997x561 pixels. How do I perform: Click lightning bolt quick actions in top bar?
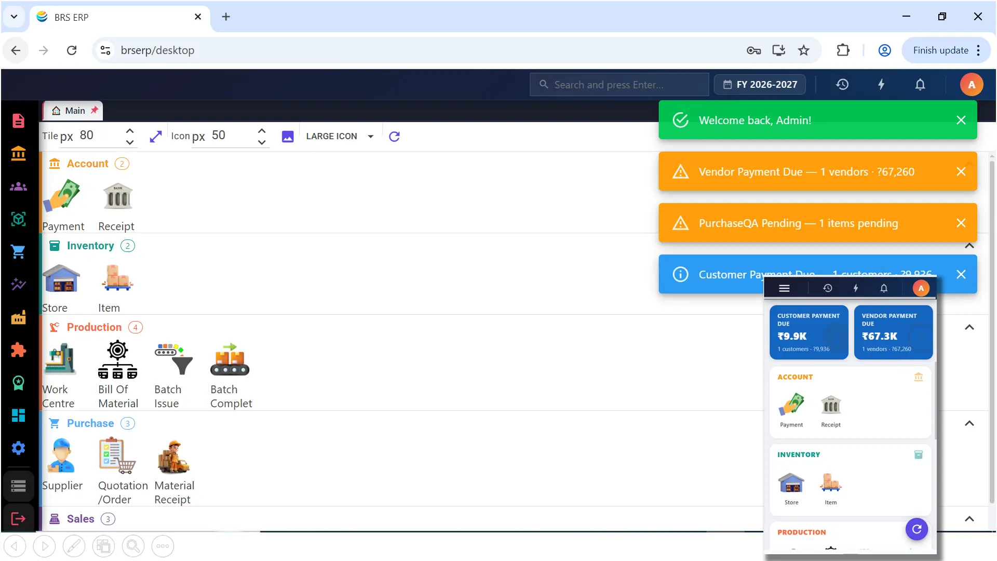coord(881,84)
